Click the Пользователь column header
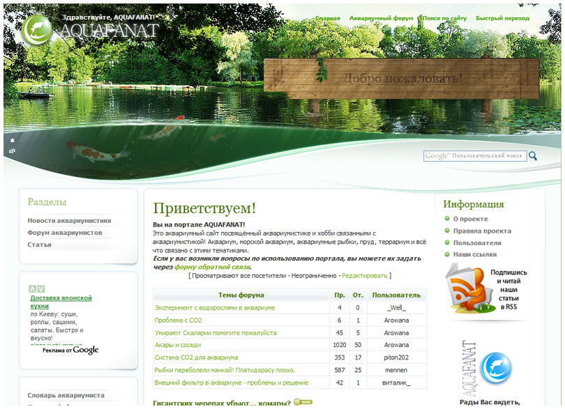Image resolution: width=565 pixels, height=409 pixels. [x=396, y=295]
